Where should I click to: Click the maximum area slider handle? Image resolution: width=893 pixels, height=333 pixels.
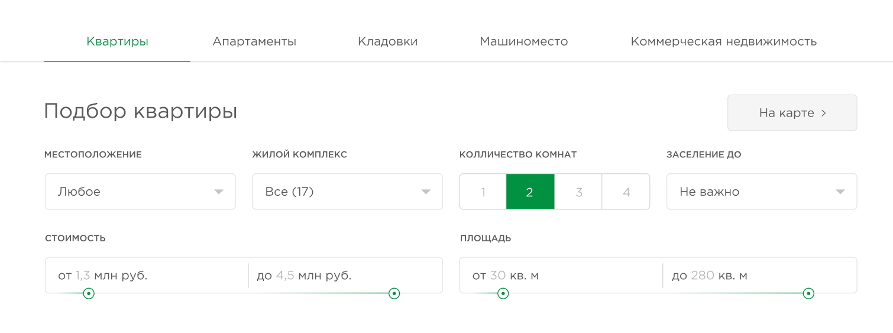tap(808, 293)
